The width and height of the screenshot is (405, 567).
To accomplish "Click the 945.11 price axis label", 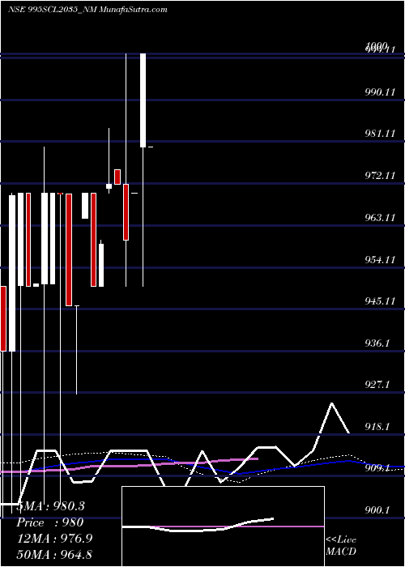I will coord(381,301).
